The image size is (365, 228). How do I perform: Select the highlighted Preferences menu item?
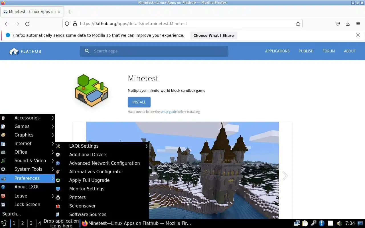click(x=27, y=178)
